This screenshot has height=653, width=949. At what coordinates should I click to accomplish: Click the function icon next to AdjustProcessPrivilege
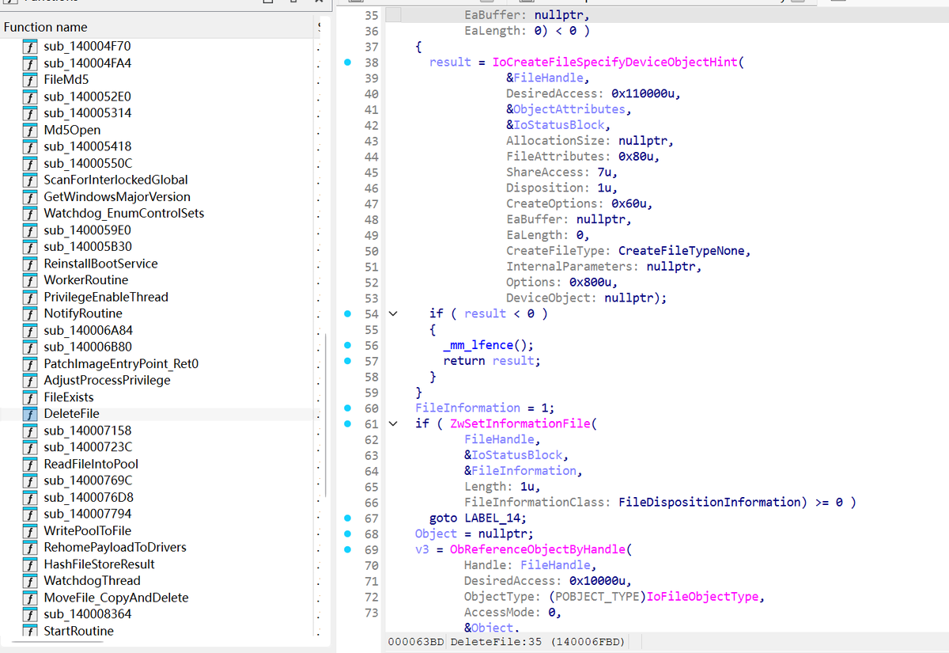tap(30, 380)
